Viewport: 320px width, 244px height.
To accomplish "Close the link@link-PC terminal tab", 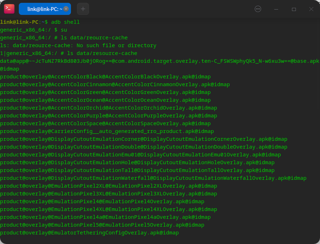I will pos(66,9).
